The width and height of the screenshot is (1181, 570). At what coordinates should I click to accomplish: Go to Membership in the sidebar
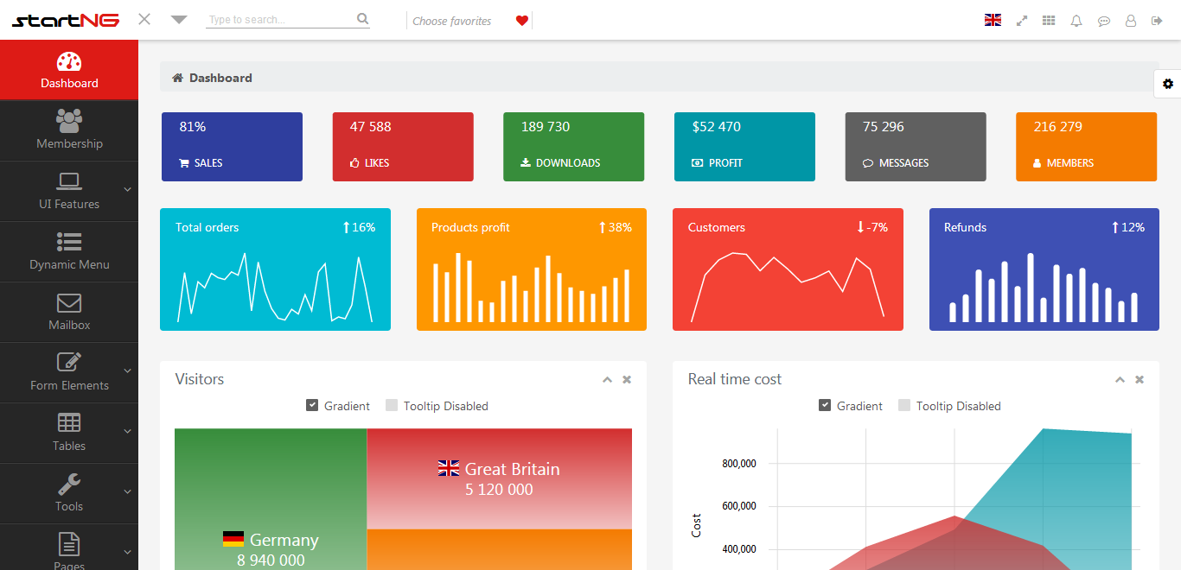tap(69, 130)
